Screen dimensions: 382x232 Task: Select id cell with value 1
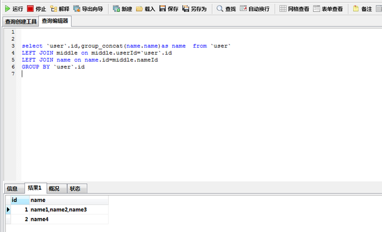point(20,210)
